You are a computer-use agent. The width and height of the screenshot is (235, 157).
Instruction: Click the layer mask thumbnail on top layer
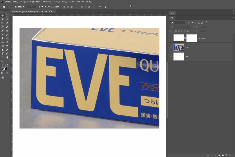tap(192, 38)
